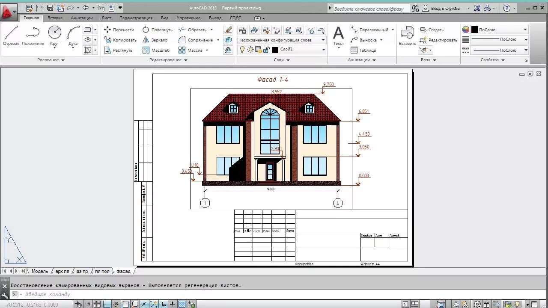This screenshot has width=548, height=308.
Task: Expand the Свойства panel
Action: (492, 60)
